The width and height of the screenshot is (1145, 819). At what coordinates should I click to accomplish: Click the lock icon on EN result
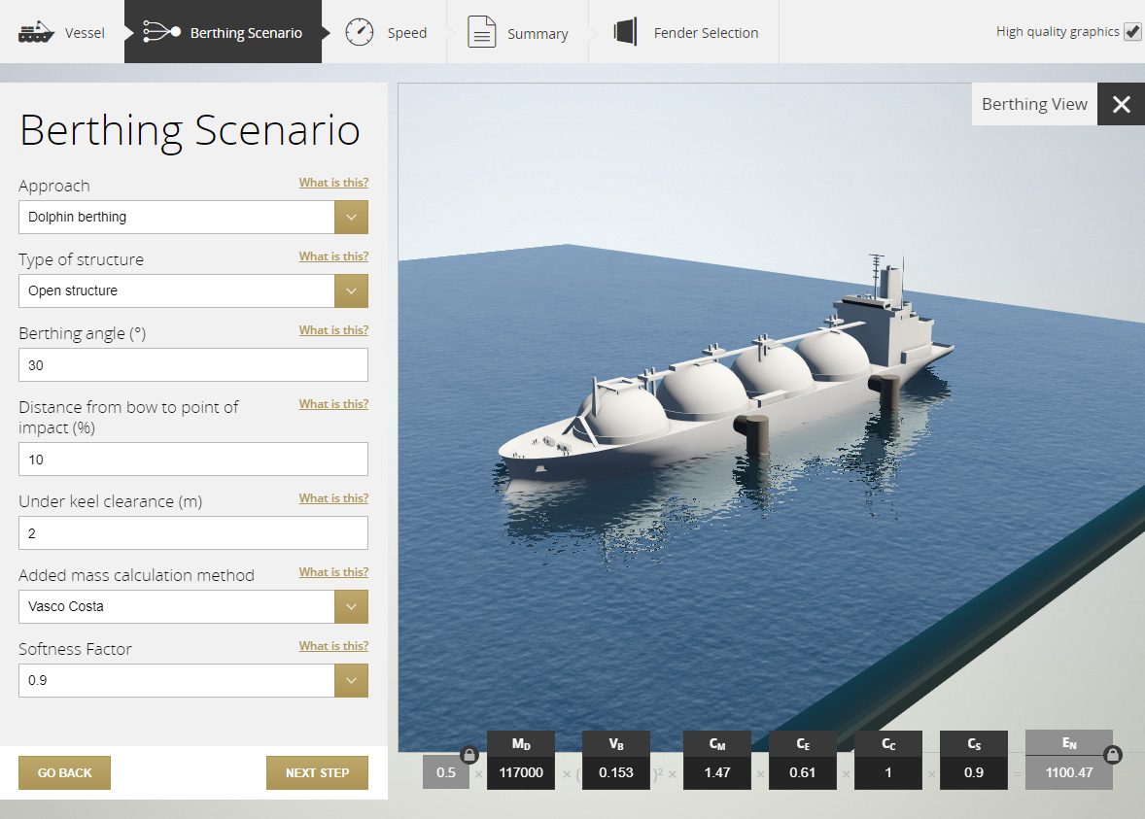(1113, 755)
